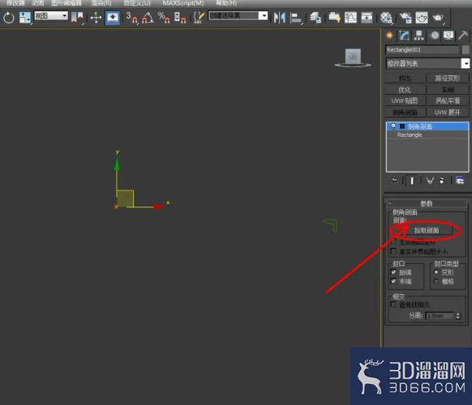This screenshot has width=472, height=405.
Task: Click the UVW 展开 modifier button
Action: (x=448, y=113)
